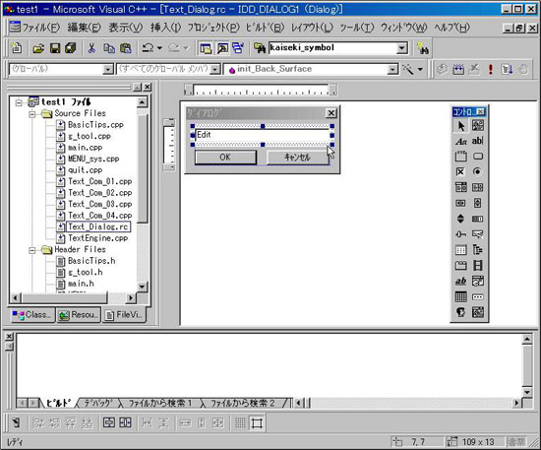Viewport: 541px width, 450px height.
Task: Select the pointer tool in Controls palette
Action: 461,126
